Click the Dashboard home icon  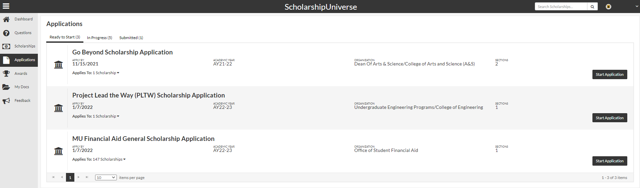pyautogui.click(x=6, y=19)
